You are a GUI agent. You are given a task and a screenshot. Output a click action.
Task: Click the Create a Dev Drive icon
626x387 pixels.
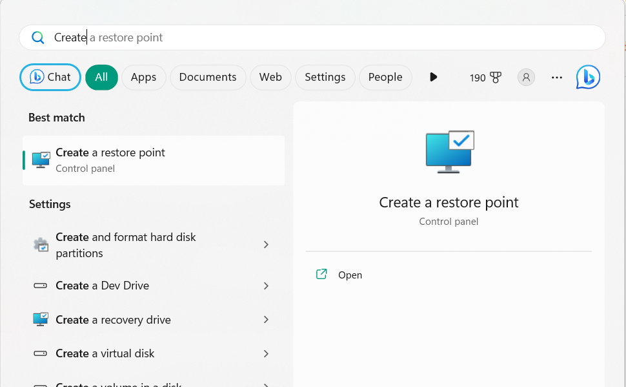click(x=41, y=286)
